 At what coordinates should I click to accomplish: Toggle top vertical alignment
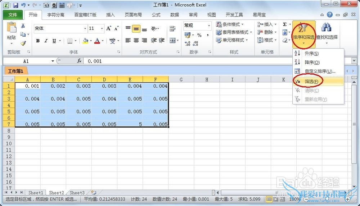point(128,28)
